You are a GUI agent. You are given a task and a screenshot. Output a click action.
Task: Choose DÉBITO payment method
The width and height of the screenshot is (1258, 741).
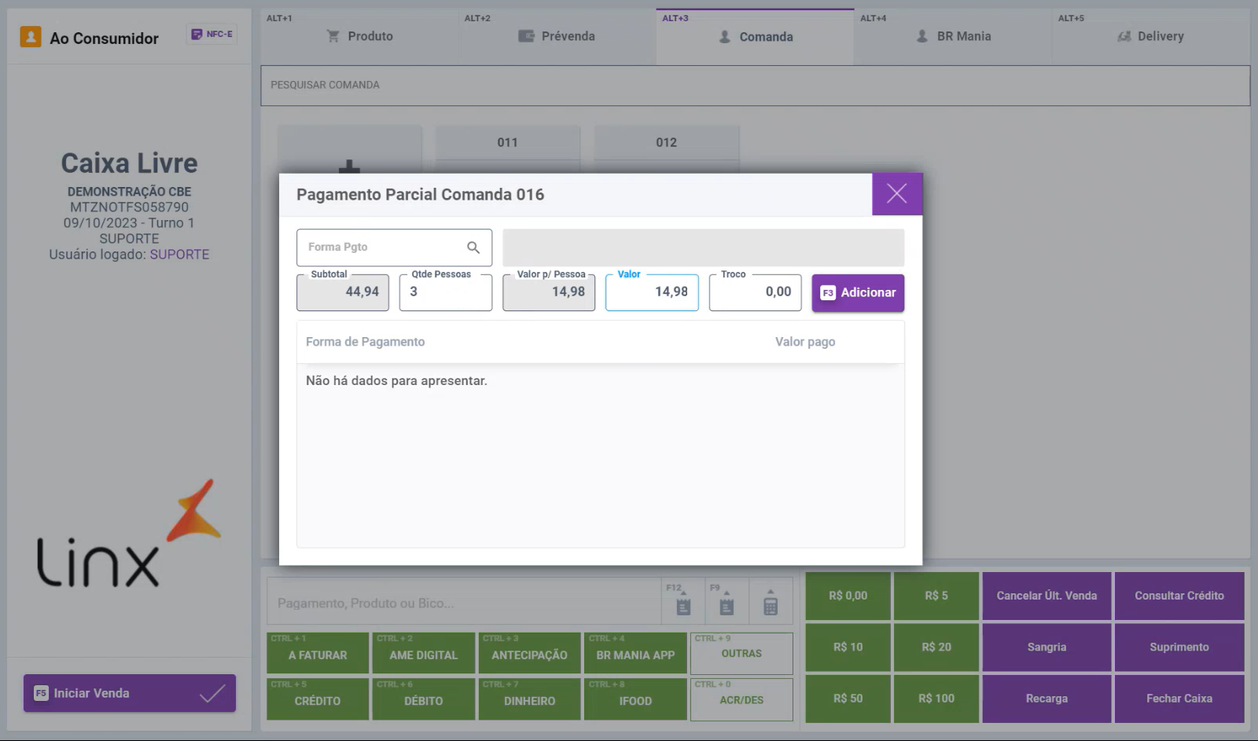coord(424,699)
